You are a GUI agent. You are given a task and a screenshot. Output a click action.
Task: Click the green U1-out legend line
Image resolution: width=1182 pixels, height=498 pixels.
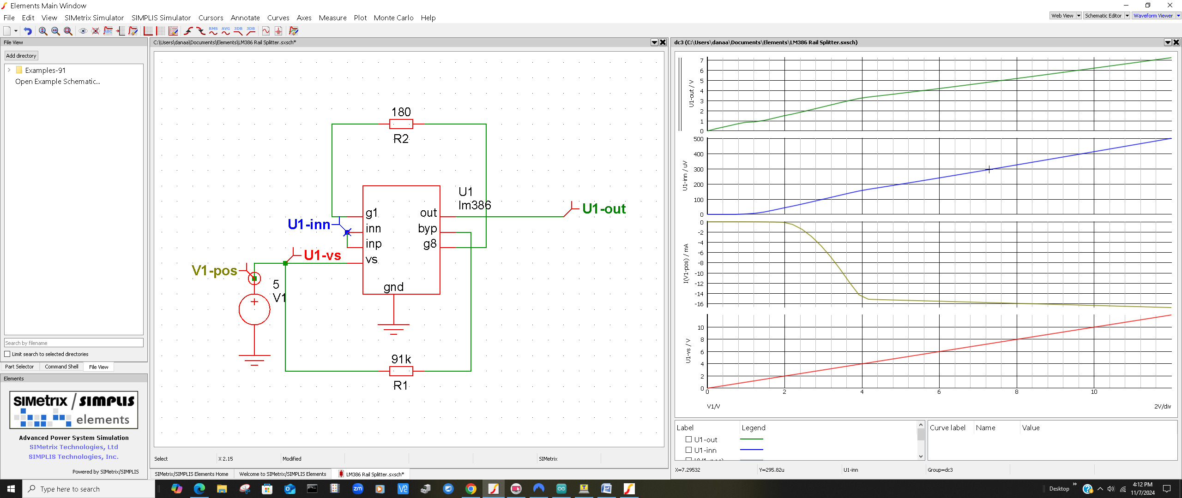752,439
